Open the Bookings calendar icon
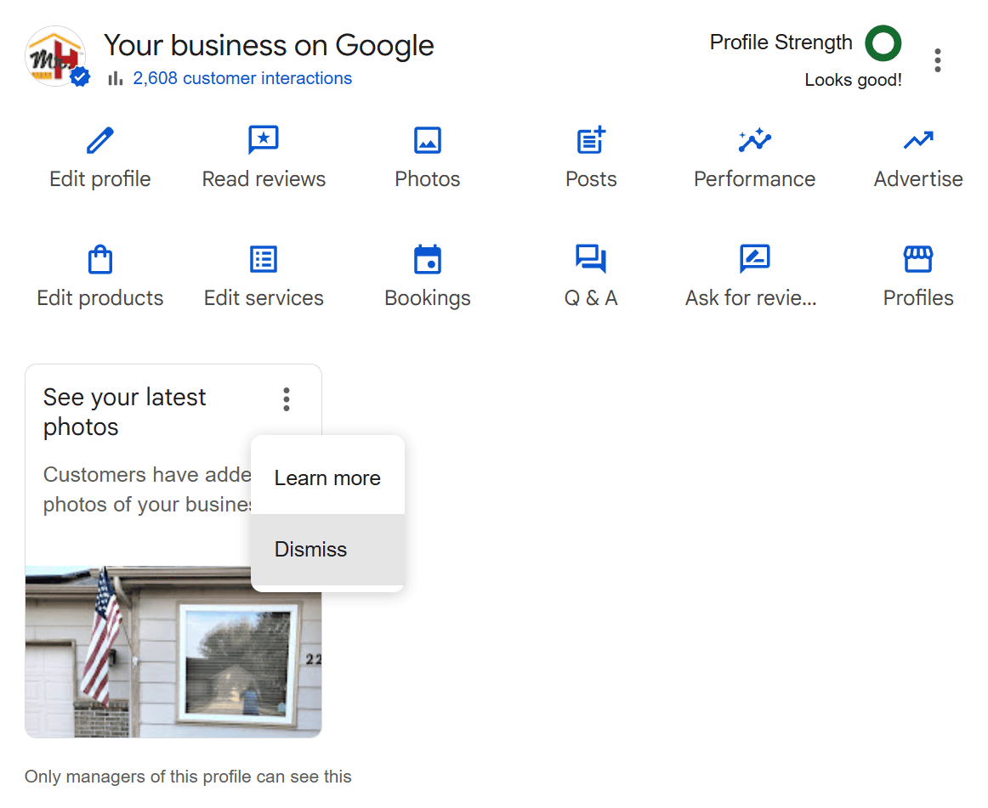This screenshot has height=808, width=988. (428, 259)
